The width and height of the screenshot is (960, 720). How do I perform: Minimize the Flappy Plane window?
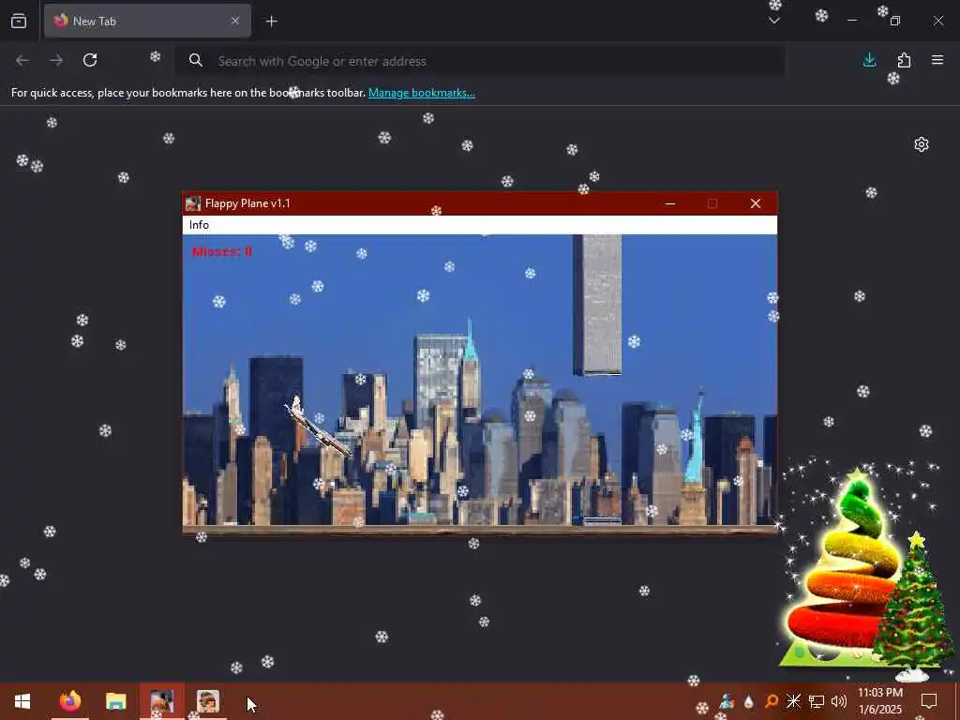[x=669, y=203]
